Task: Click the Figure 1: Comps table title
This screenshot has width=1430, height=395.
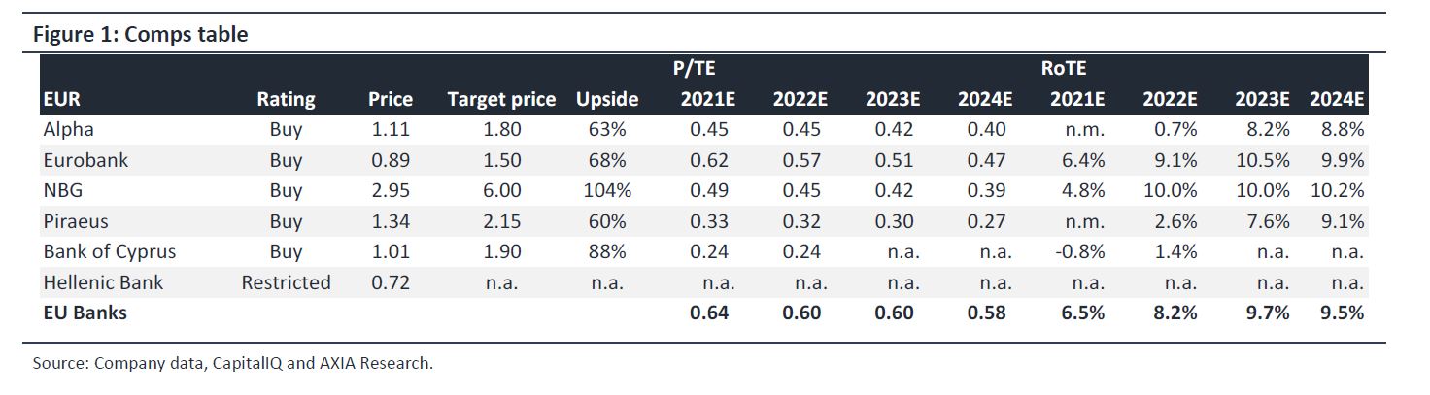Action: click(141, 35)
